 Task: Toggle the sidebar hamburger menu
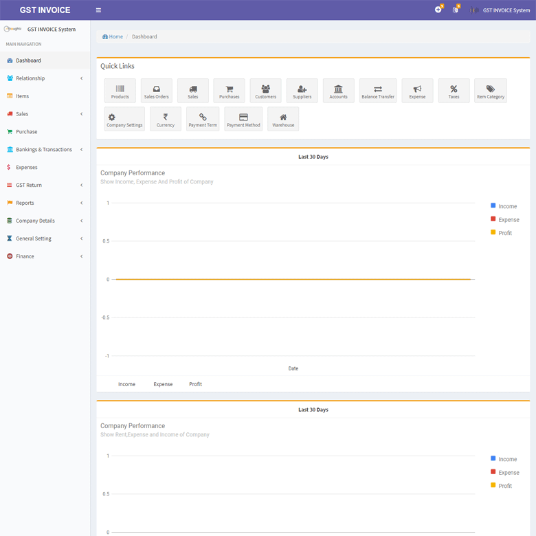[x=98, y=10]
